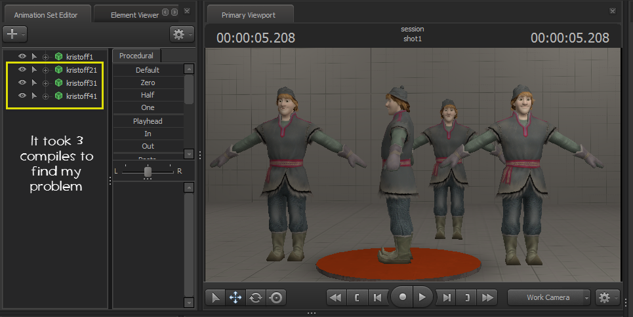Viewport: 633px width, 317px height.
Task: Switch to the Element Viewer tab
Action: (134, 15)
